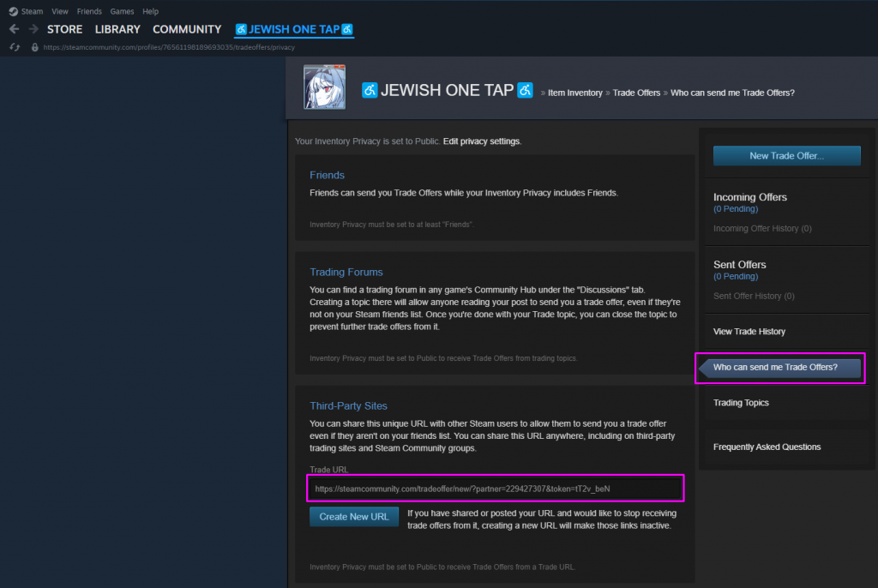
Task: Open Frequently Asked Questions in sidebar
Action: tap(767, 447)
